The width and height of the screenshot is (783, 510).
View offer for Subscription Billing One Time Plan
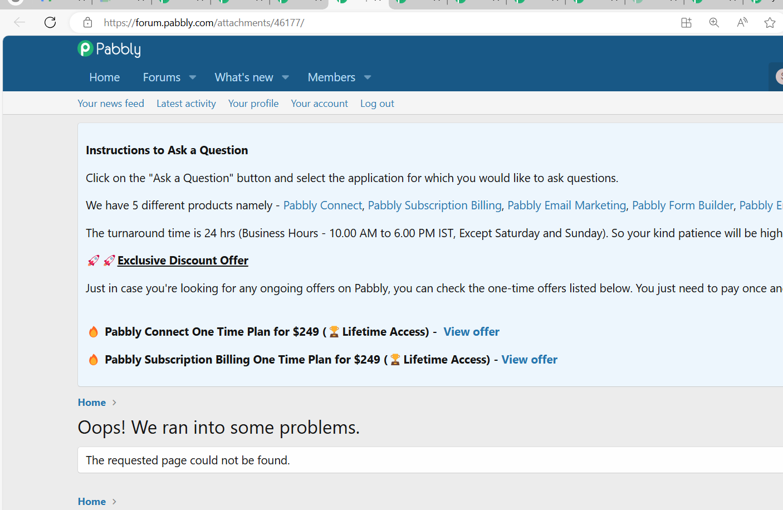tap(529, 360)
